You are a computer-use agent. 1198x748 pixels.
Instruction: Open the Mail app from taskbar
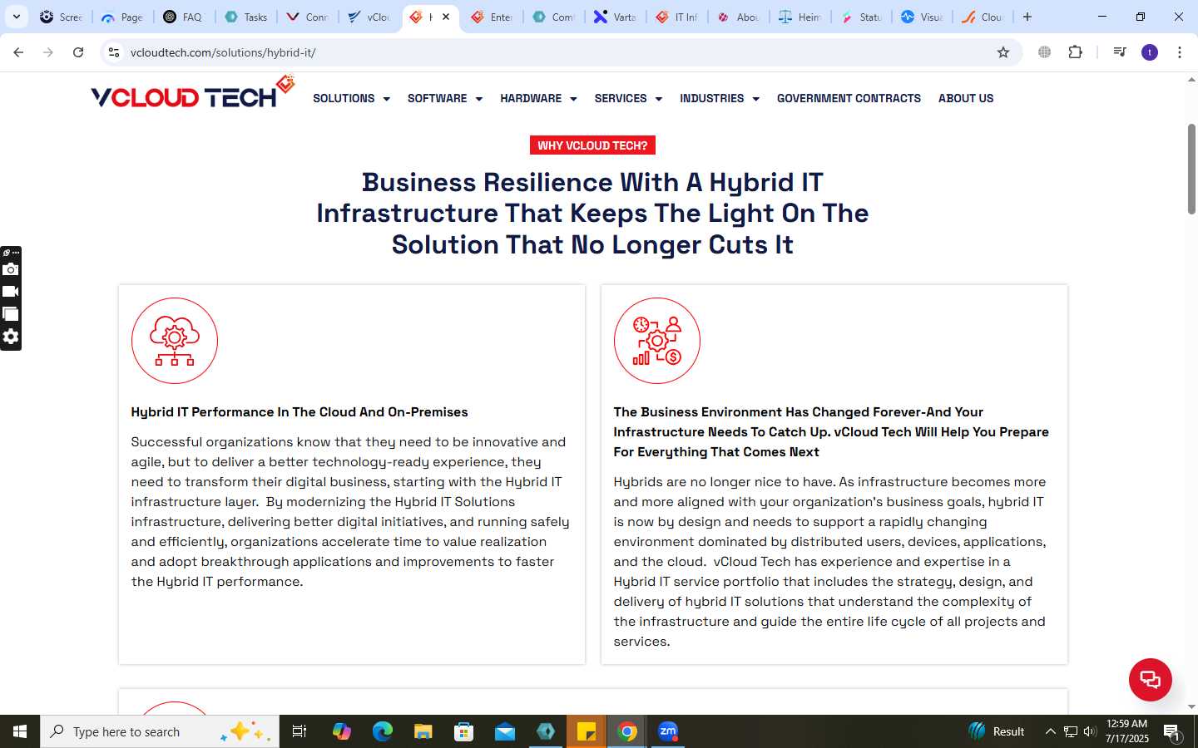click(505, 731)
